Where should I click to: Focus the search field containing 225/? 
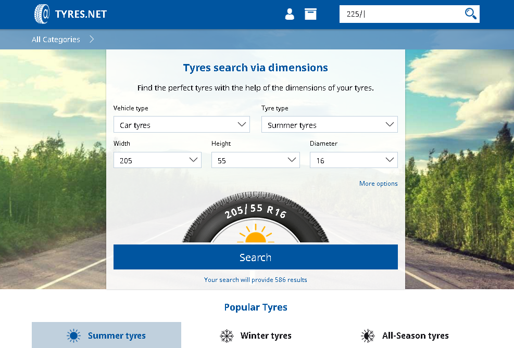click(x=401, y=14)
